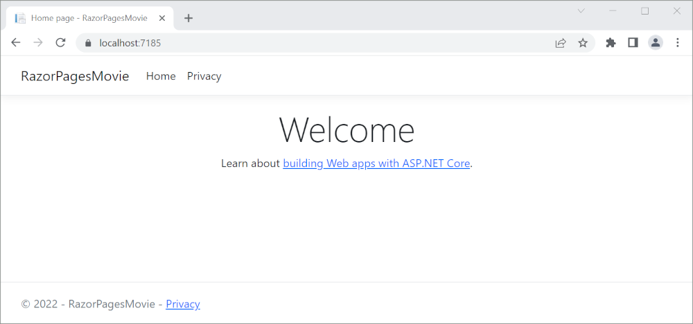Image resolution: width=693 pixels, height=324 pixels.
Task: Go to Home in navbar
Action: pos(161,76)
